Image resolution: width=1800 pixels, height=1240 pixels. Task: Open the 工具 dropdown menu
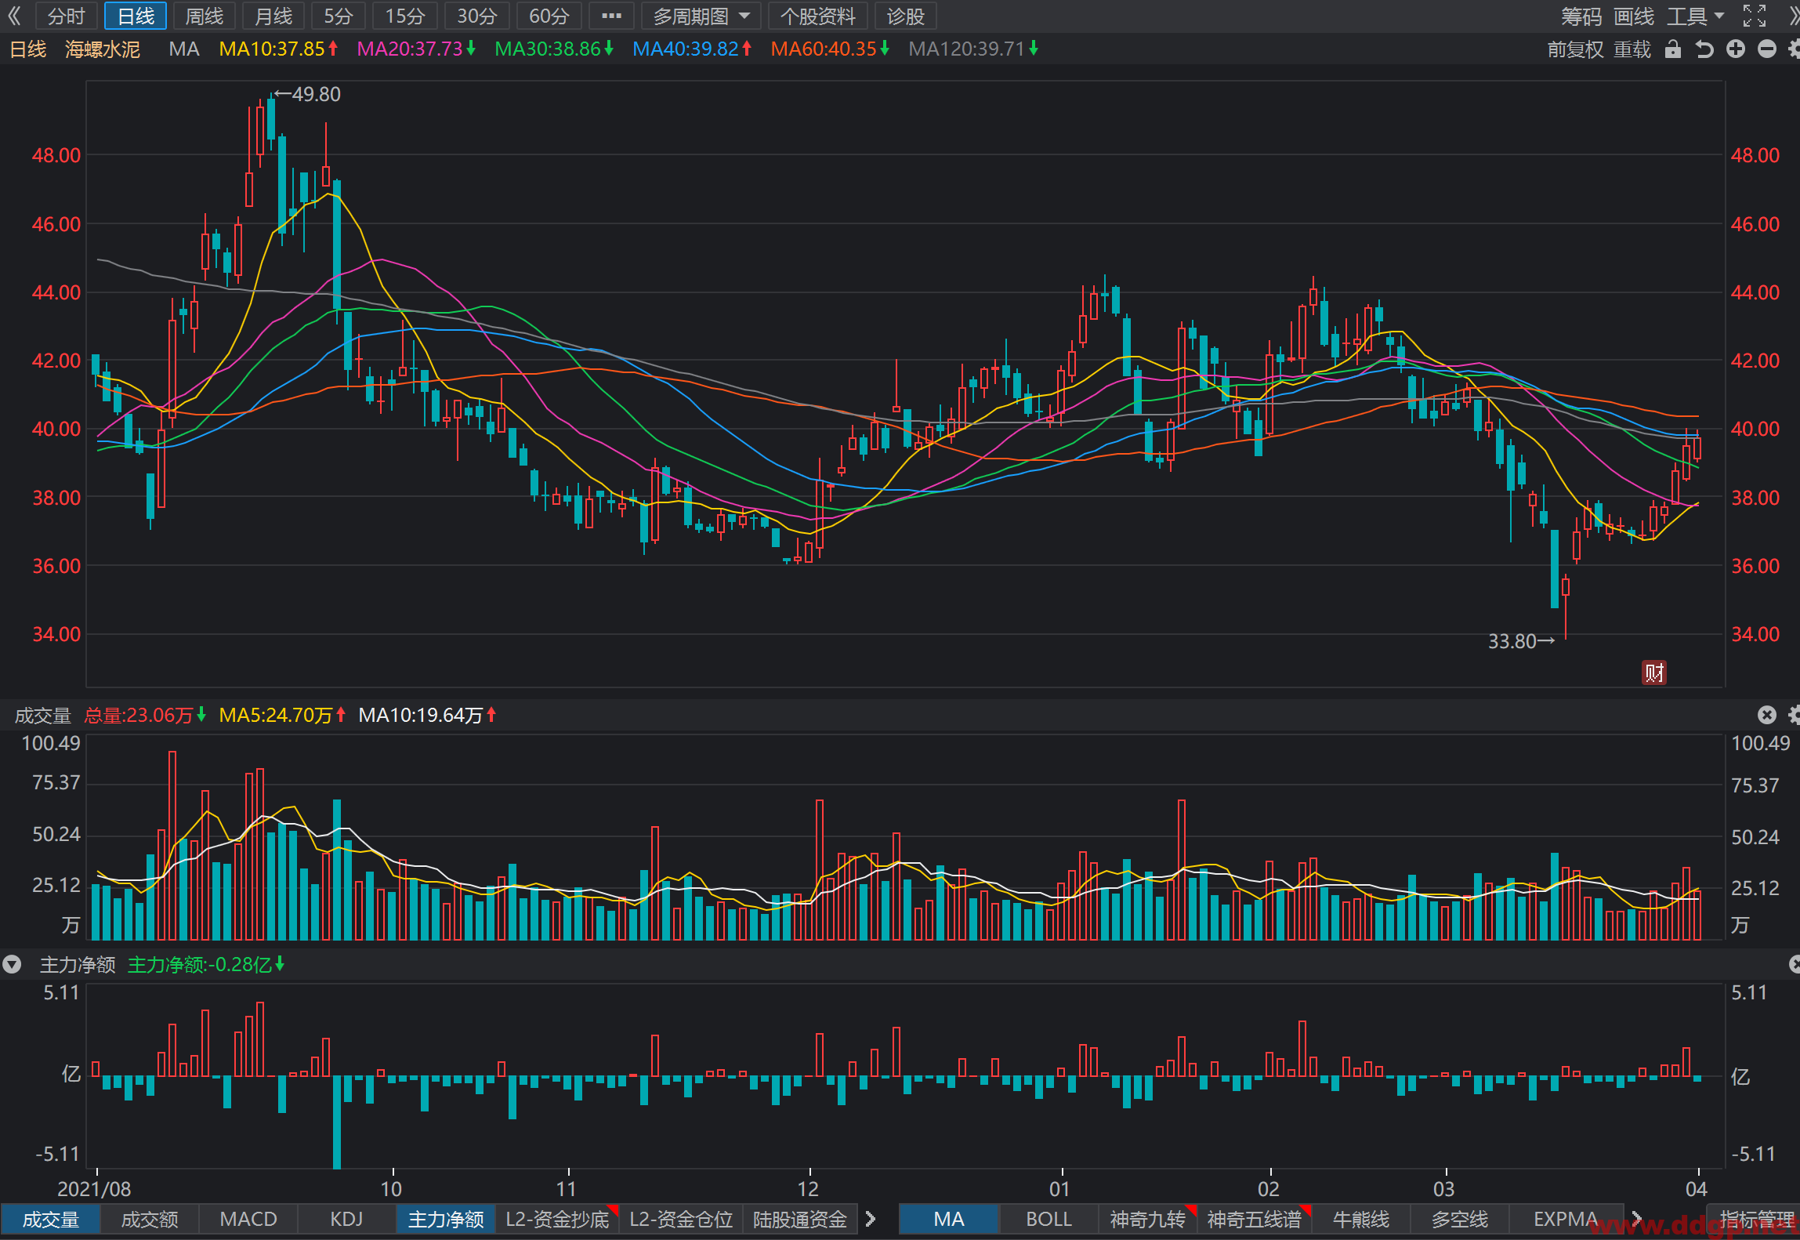click(1696, 16)
